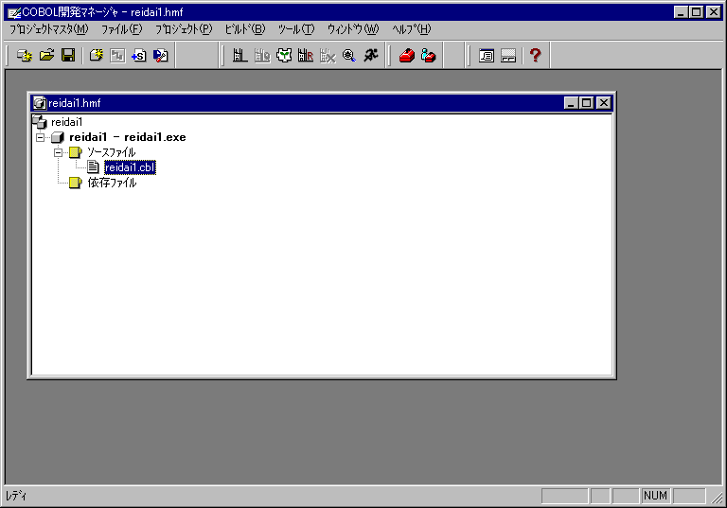Click the red toolbox icon
Viewport: 727px width, 508px height.
click(407, 56)
